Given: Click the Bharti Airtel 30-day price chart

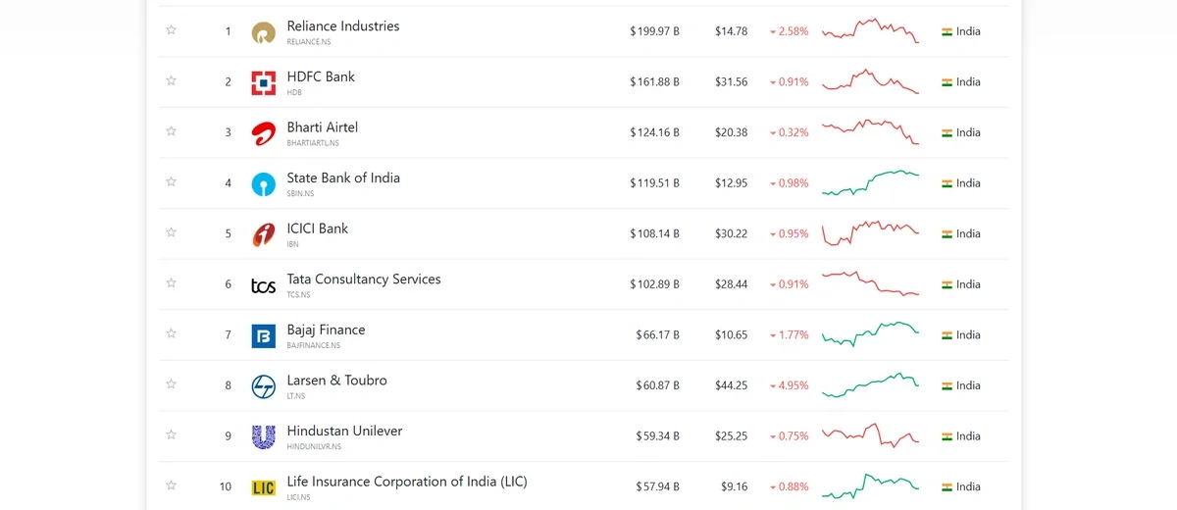Looking at the screenshot, I should click(x=870, y=132).
